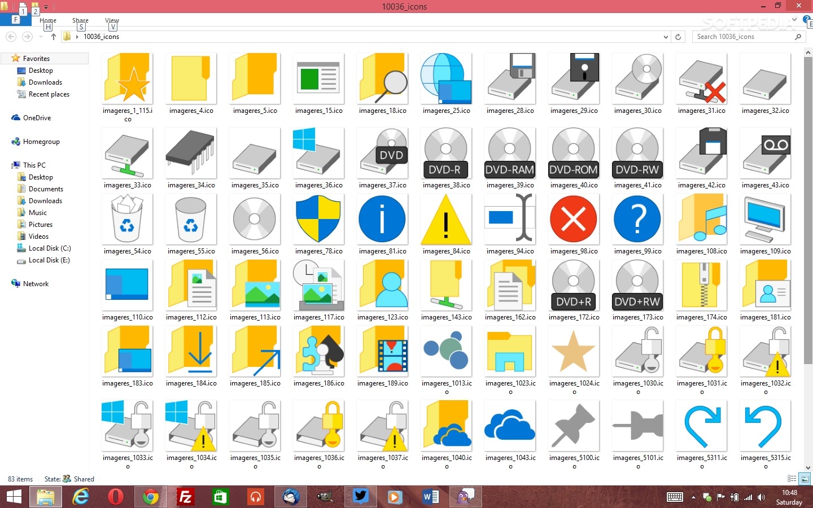Viewport: 813px width, 508px height.
Task: Select the imageres_36.ico Windows drive icon
Action: coord(318,153)
